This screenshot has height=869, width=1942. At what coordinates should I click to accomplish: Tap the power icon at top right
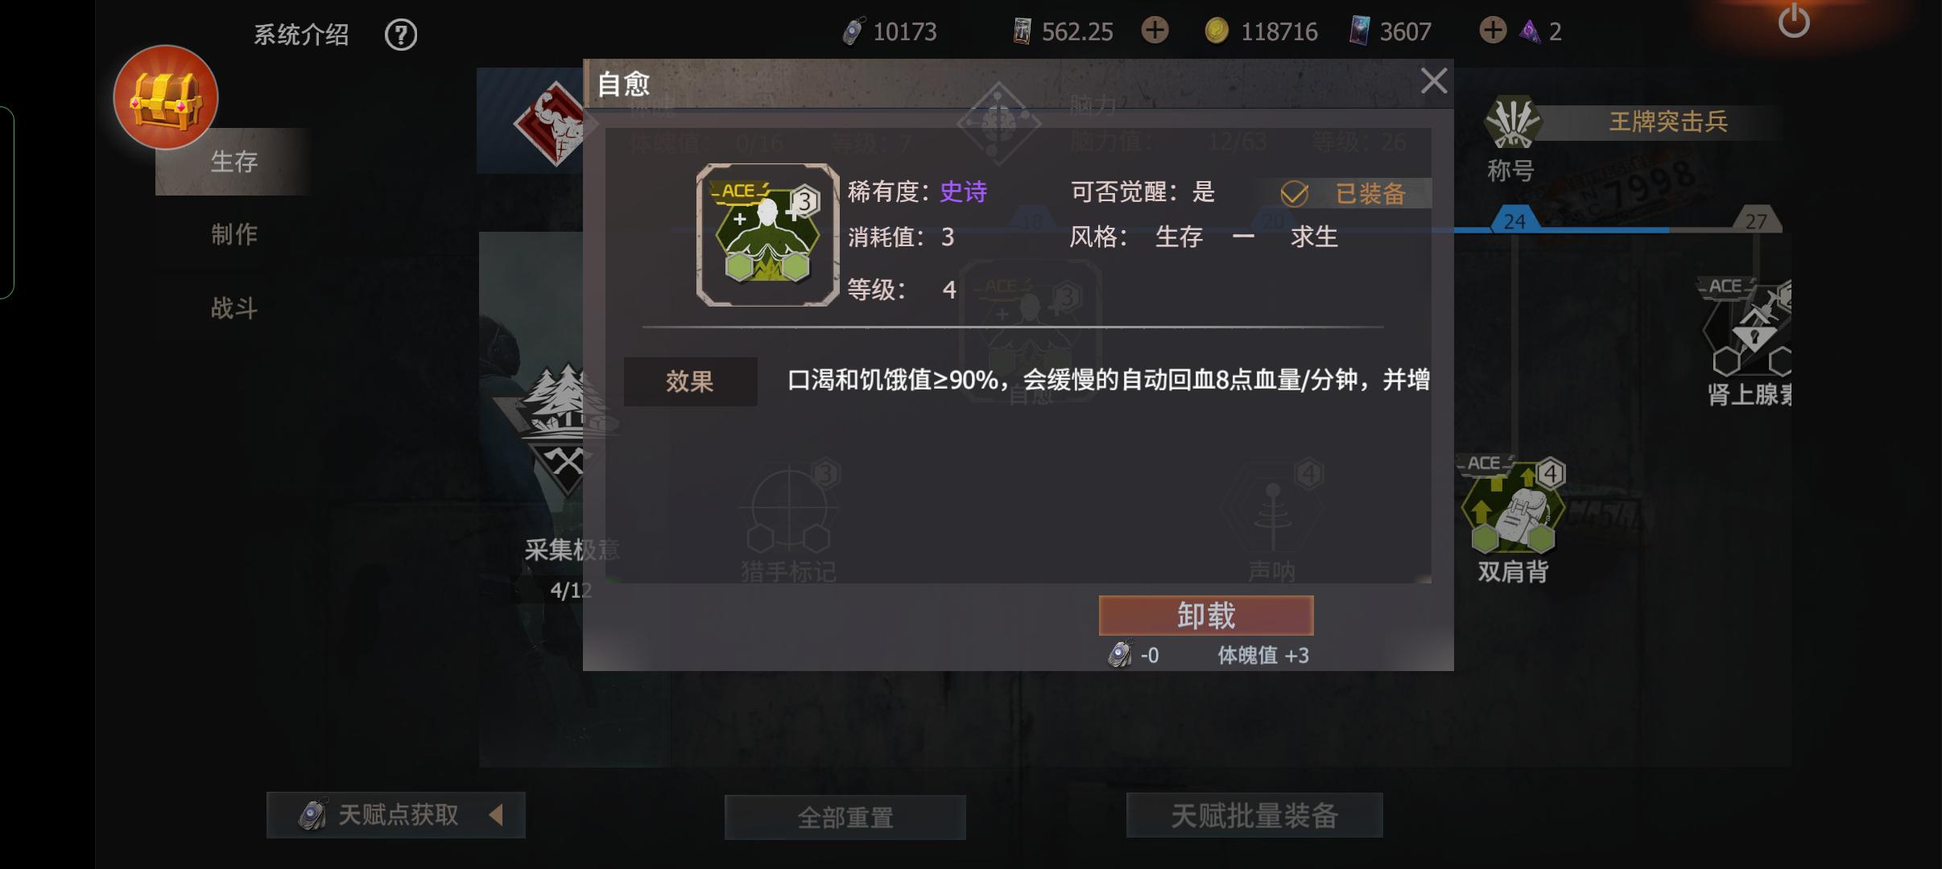tap(1794, 20)
